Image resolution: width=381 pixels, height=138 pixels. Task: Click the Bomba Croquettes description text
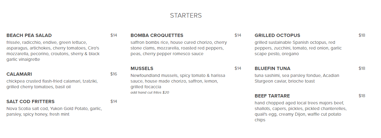tap(179, 48)
